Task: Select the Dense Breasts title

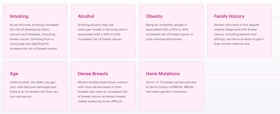Action: click(x=93, y=74)
